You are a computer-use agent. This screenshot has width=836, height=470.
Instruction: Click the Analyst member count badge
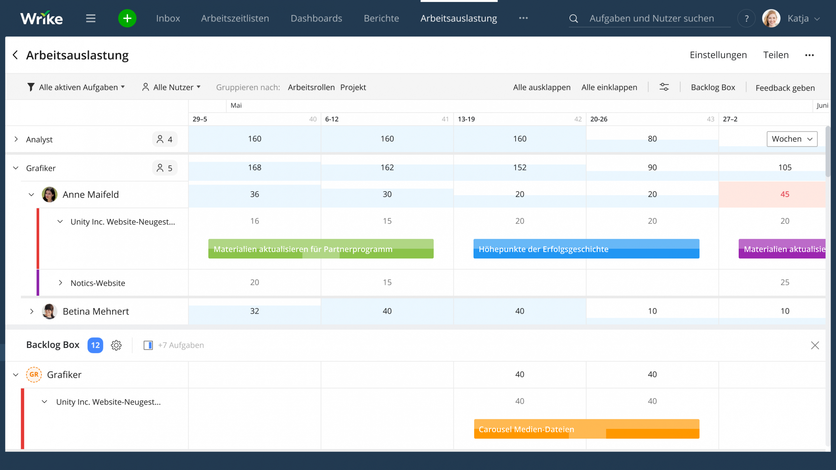165,139
